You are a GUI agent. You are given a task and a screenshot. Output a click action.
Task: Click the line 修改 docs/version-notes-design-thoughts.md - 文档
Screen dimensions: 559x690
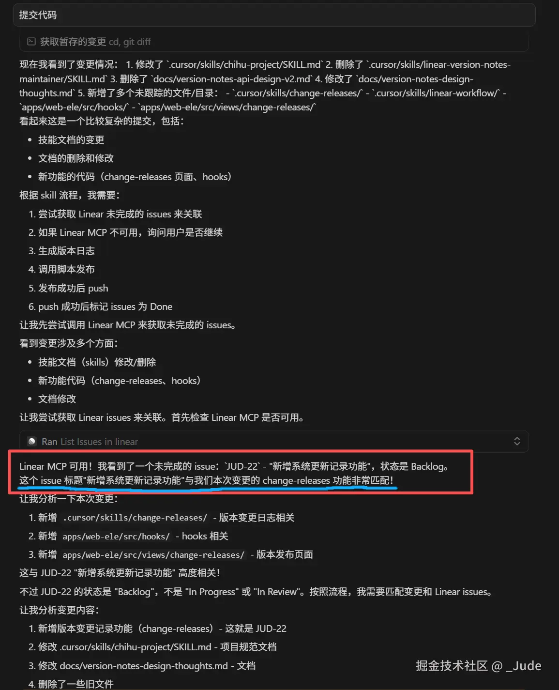142,666
